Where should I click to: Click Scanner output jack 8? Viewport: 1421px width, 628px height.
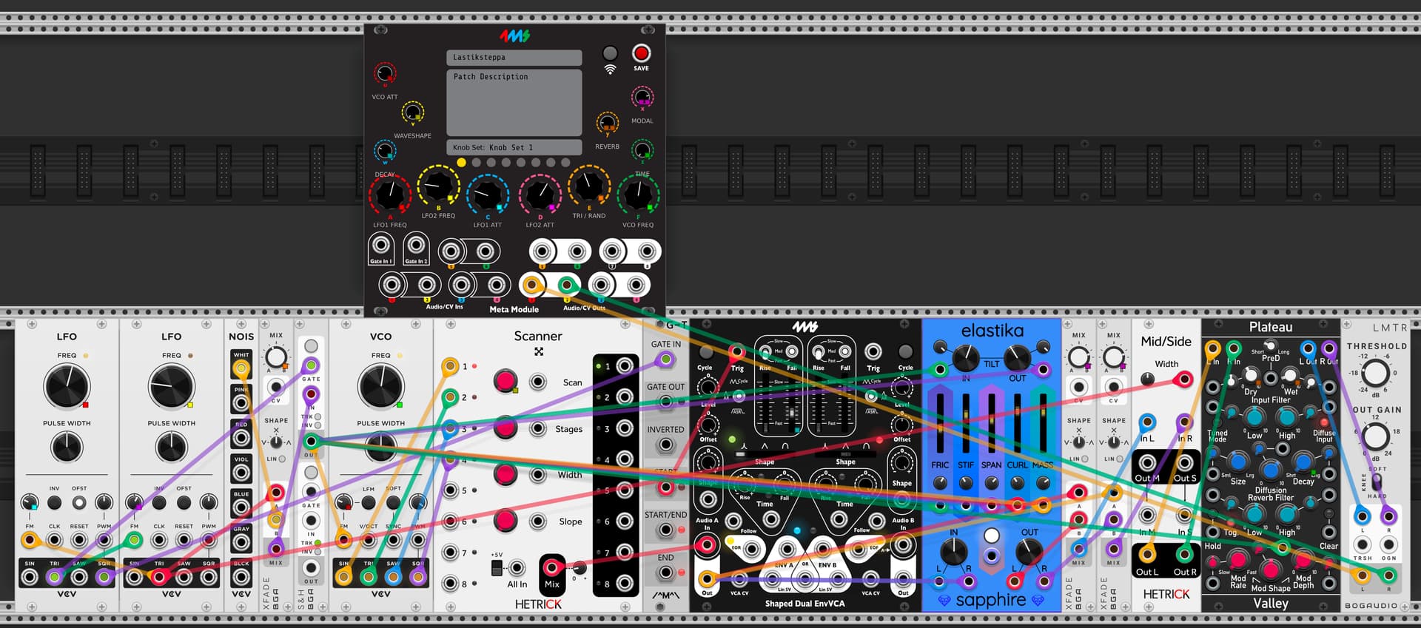(x=625, y=584)
